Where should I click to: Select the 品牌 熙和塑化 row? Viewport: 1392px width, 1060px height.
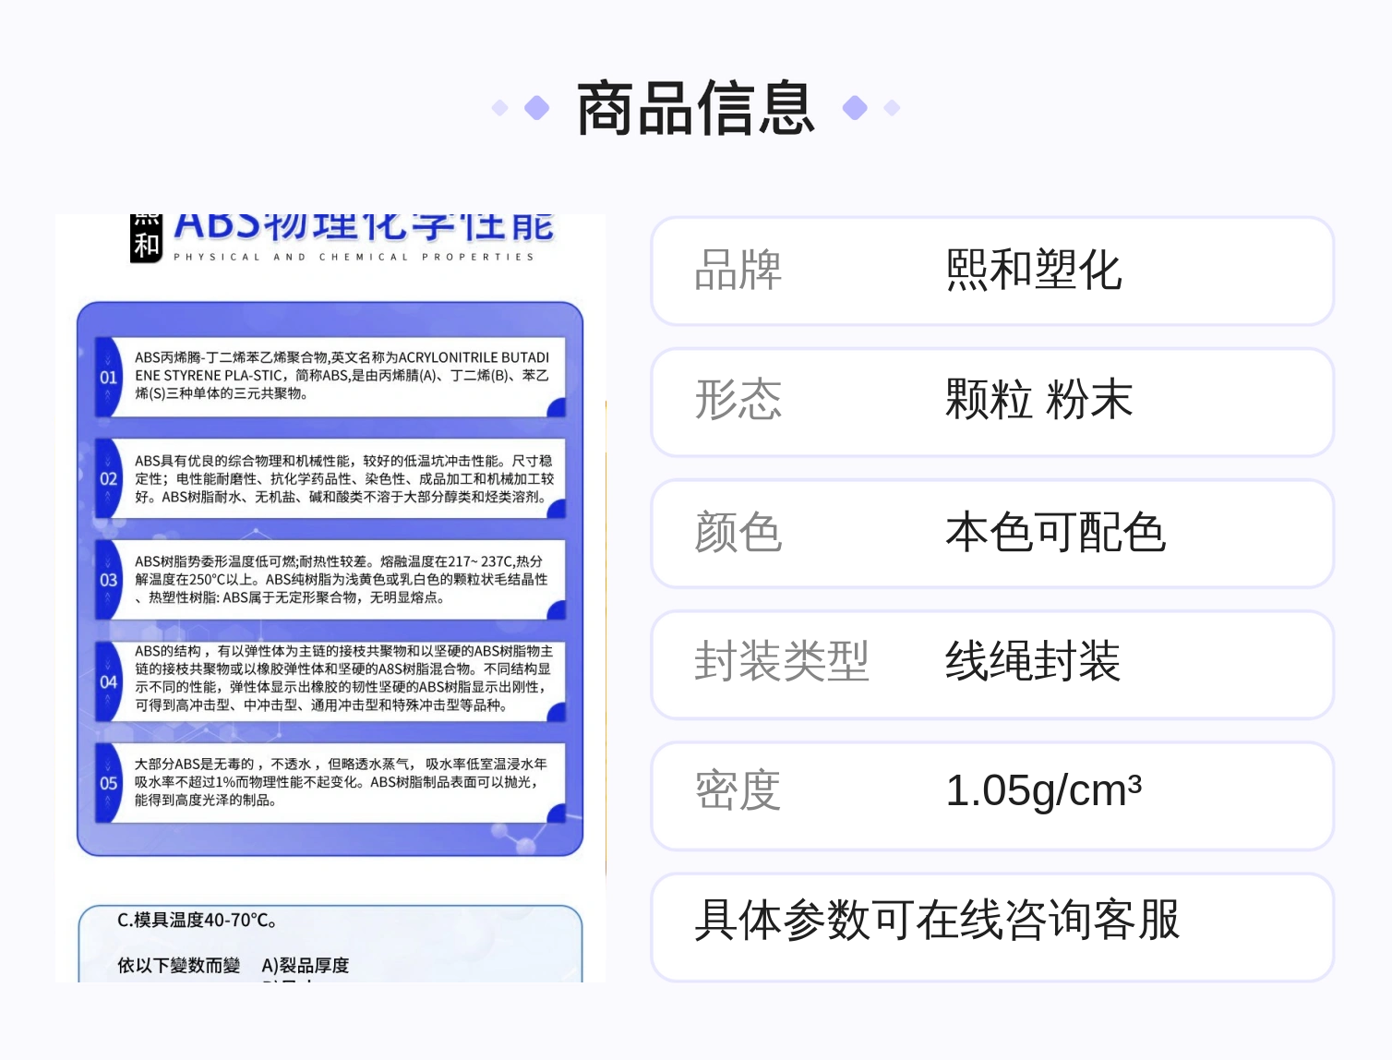(x=992, y=271)
